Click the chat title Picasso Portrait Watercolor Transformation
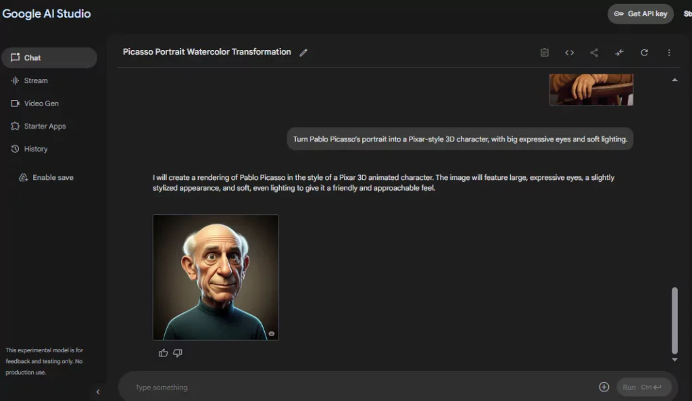The image size is (692, 401). pyautogui.click(x=207, y=52)
